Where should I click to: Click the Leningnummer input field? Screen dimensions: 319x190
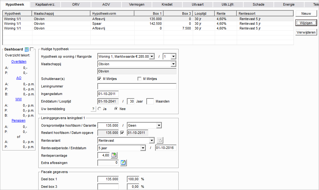137,86
